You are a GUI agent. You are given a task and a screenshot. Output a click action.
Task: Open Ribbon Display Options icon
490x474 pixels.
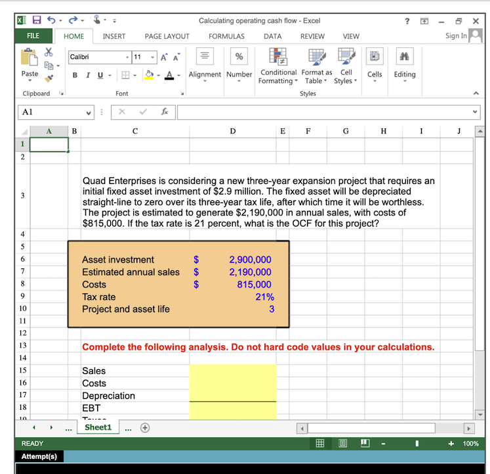tap(424, 21)
